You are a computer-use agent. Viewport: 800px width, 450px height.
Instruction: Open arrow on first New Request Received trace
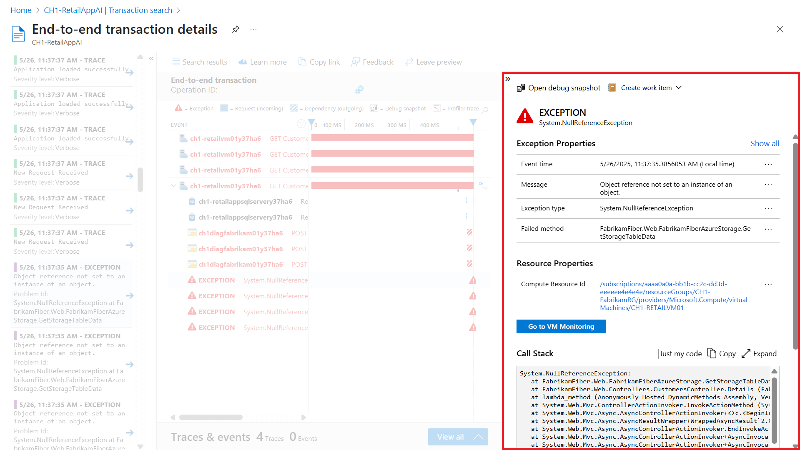coord(130,176)
